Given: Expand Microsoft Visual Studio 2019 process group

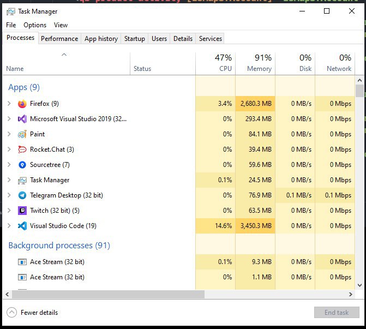Looking at the screenshot, I should click(9, 119).
